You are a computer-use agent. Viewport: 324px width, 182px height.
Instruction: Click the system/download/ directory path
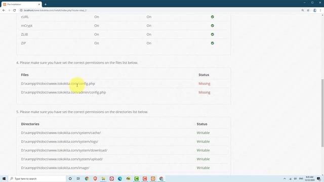pyautogui.click(x=64, y=150)
